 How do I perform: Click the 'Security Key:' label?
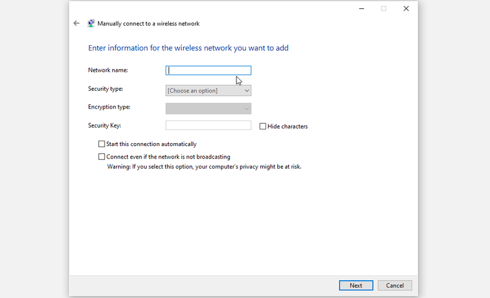(105, 126)
